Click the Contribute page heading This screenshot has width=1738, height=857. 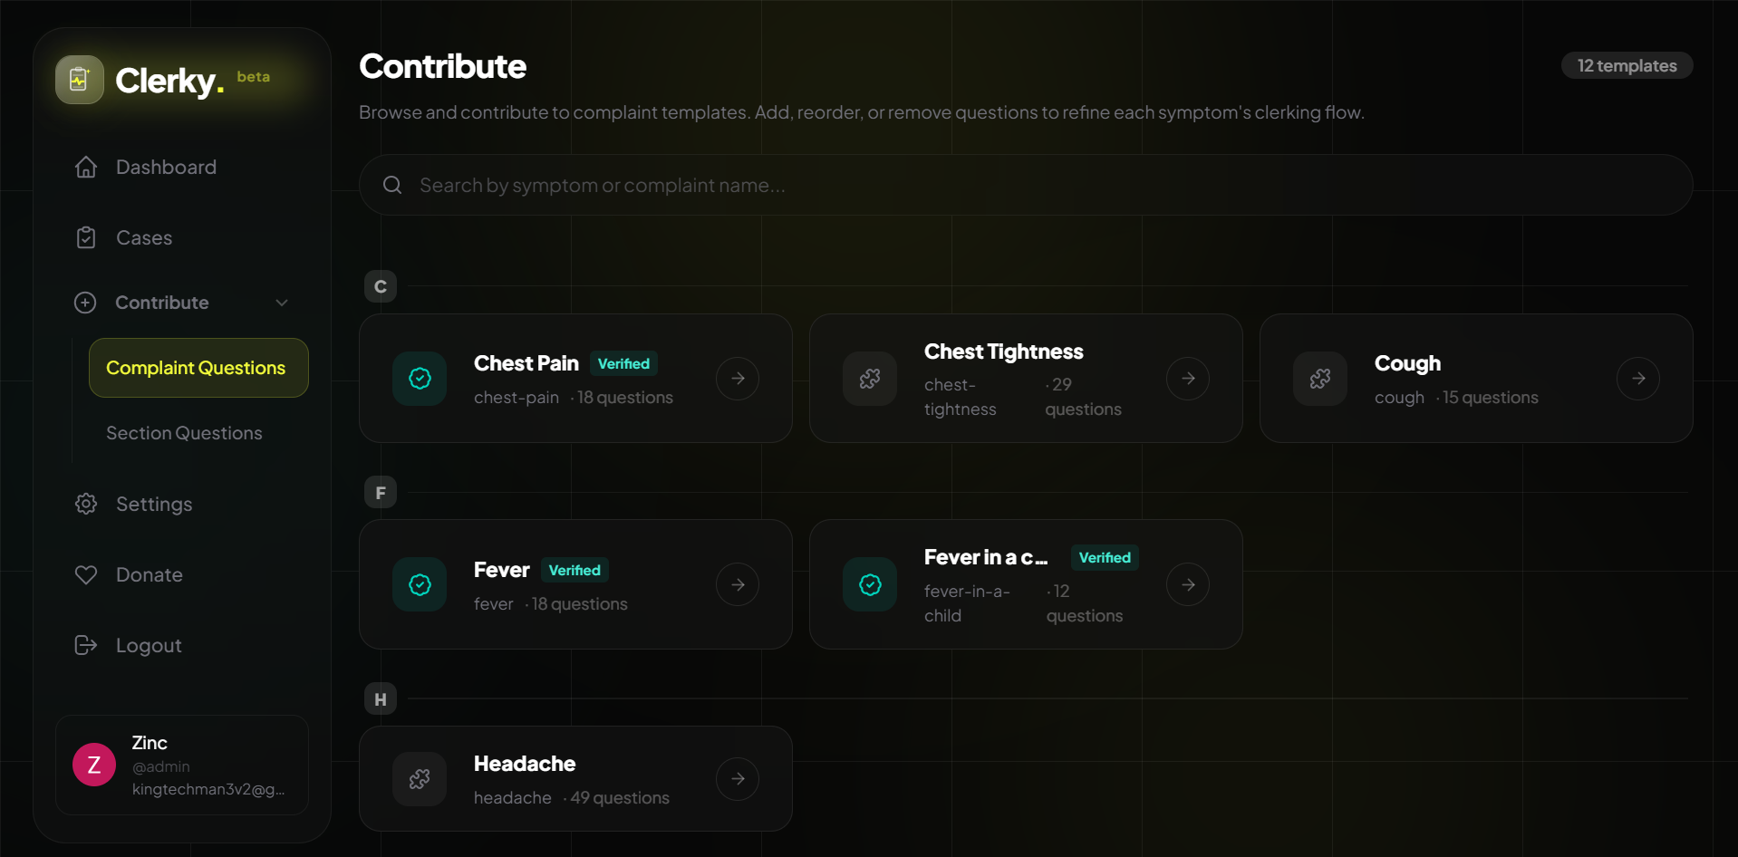tap(442, 66)
